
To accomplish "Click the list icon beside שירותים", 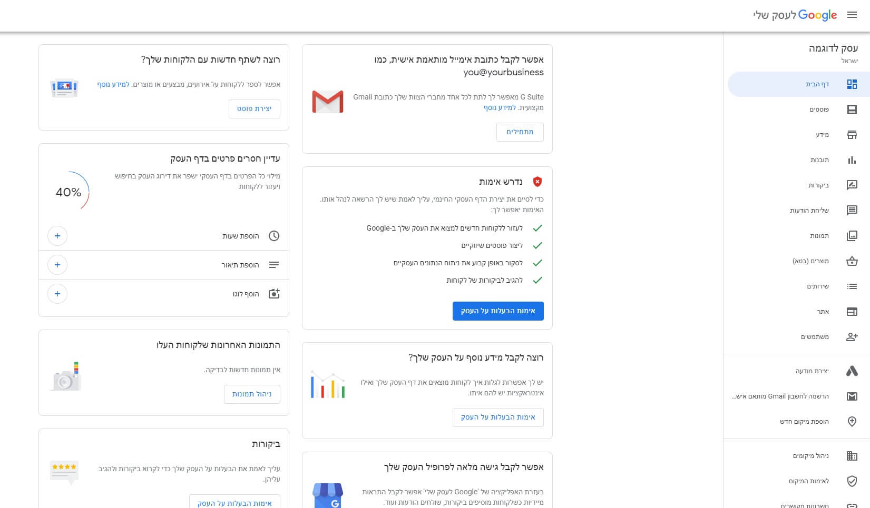I will click(852, 286).
